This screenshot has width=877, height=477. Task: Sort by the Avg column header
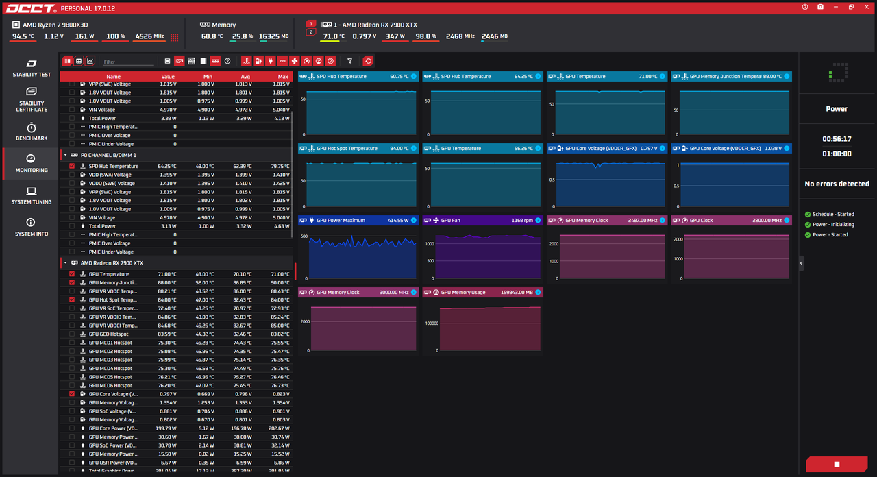coord(245,77)
